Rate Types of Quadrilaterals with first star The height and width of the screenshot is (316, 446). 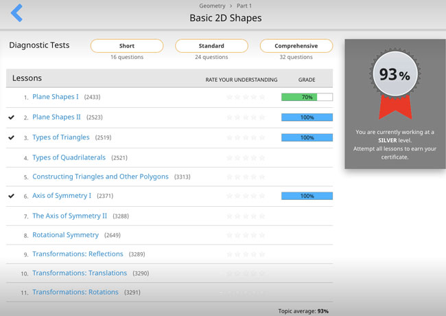(229, 158)
